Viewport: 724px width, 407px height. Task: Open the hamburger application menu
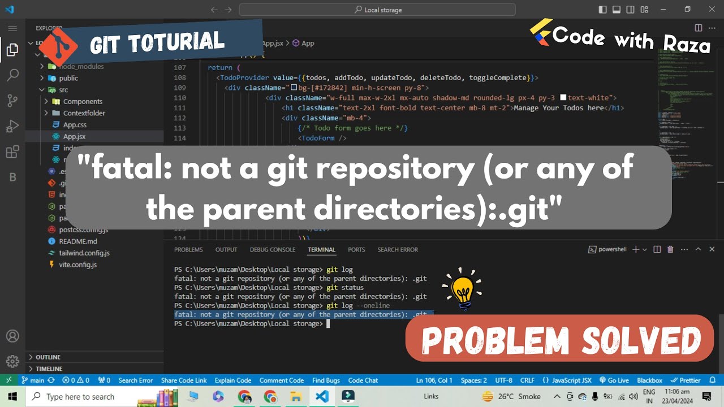pos(12,28)
